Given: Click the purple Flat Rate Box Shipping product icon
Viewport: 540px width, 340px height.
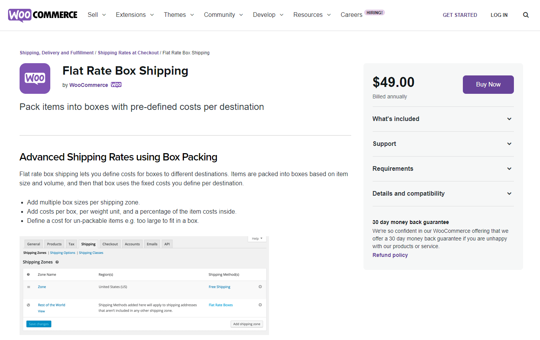Looking at the screenshot, I should pyautogui.click(x=35, y=78).
